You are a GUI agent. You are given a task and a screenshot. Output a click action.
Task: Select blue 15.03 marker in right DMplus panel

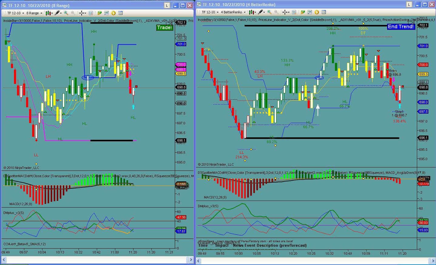click(423, 230)
